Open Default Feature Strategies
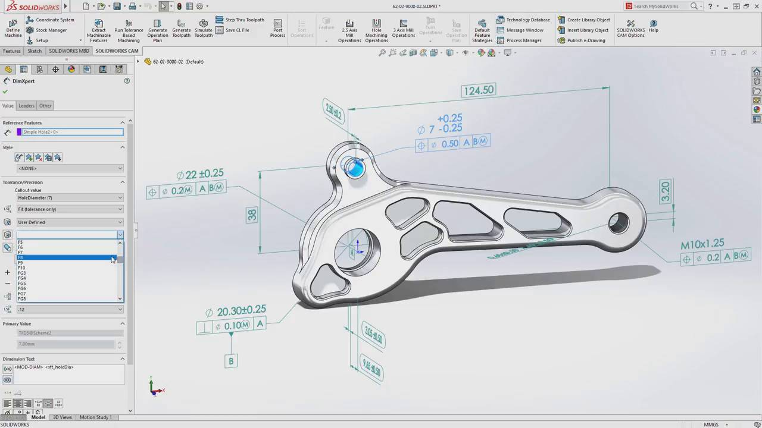This screenshot has width=762, height=428. [482, 30]
